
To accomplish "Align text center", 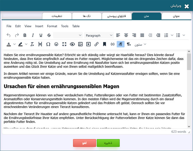I will [x=126, y=35].
